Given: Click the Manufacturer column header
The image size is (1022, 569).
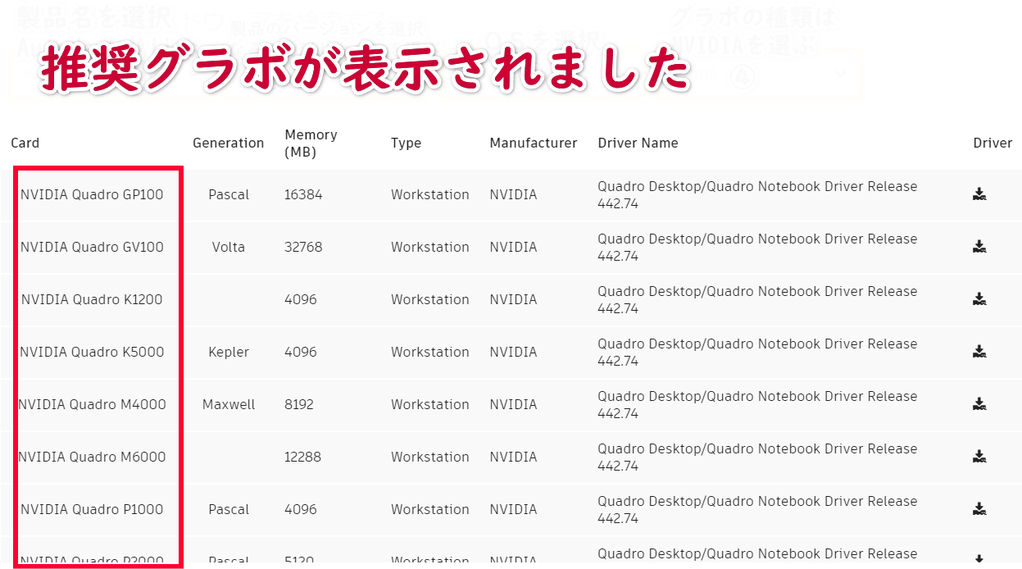Looking at the screenshot, I should 534,143.
